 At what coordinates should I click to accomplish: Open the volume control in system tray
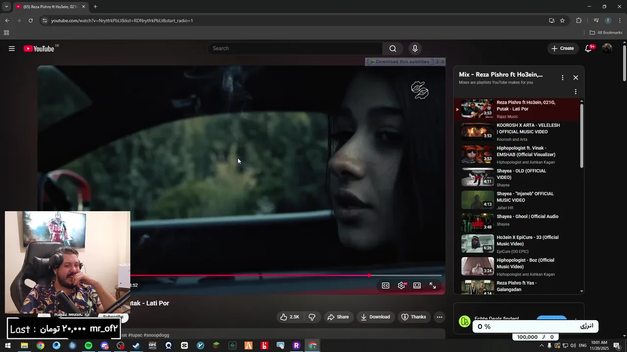click(x=573, y=346)
